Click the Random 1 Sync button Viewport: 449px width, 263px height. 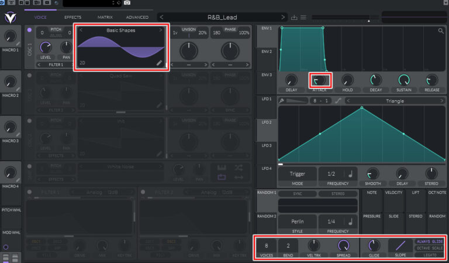pos(297,193)
